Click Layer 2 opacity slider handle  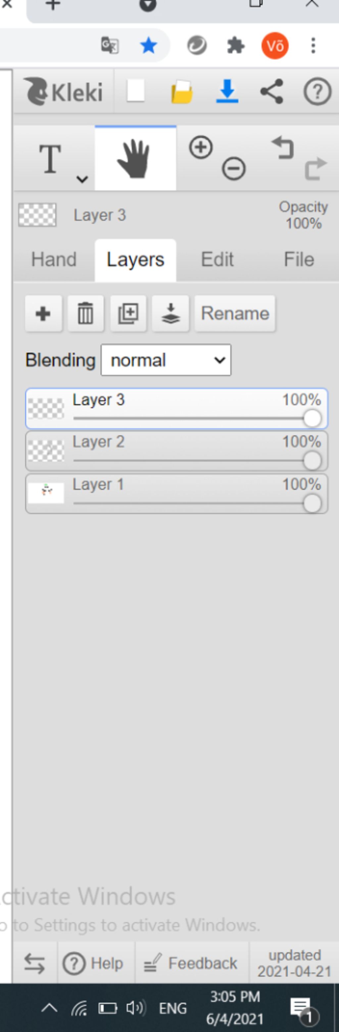[312, 461]
